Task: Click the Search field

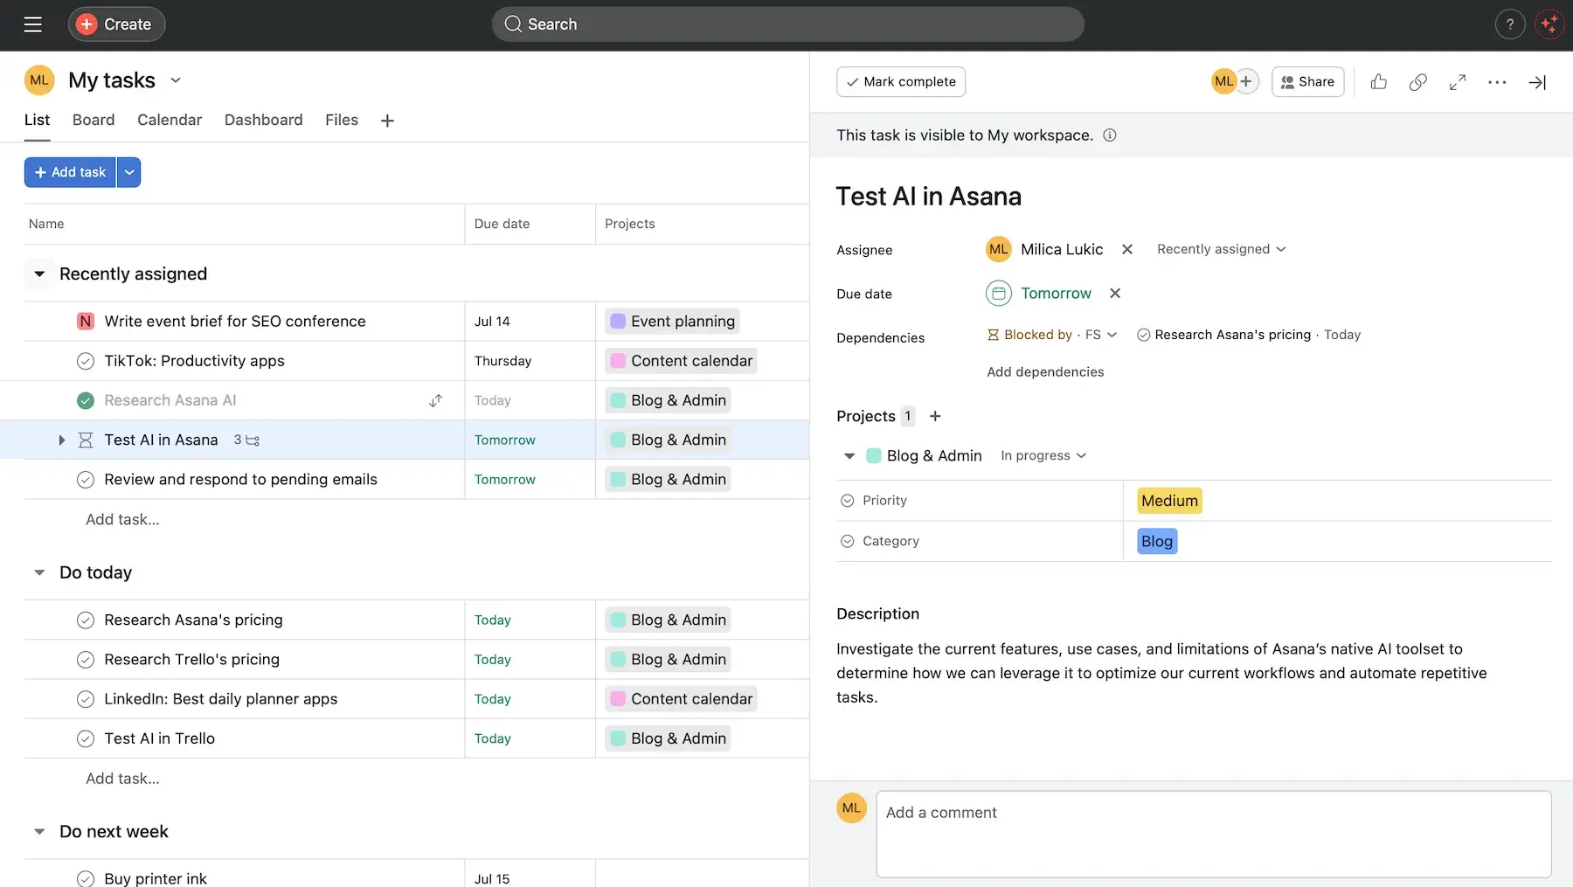Action: coord(787,24)
